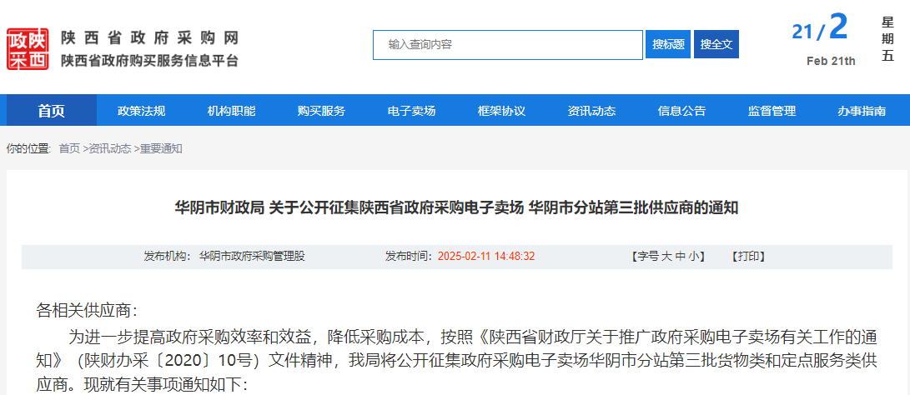Open the 首页 home tab
This screenshot has height=395, width=910.
pos(51,111)
